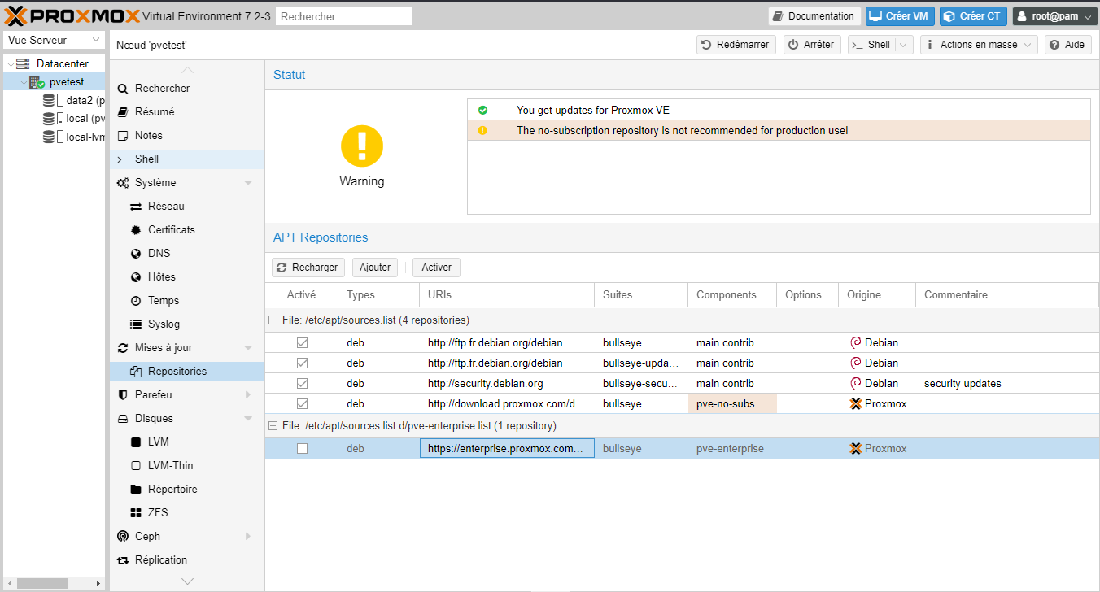This screenshot has width=1100, height=592.
Task: Open the Actions en masse dropdown
Action: [979, 45]
